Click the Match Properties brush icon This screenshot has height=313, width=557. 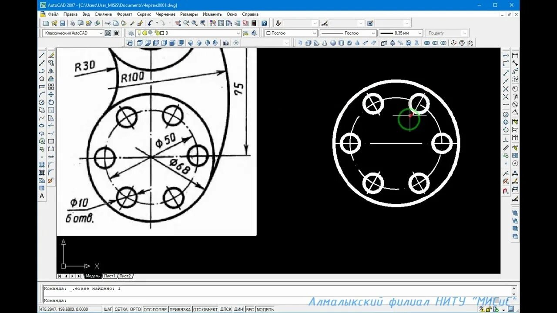coord(132,23)
